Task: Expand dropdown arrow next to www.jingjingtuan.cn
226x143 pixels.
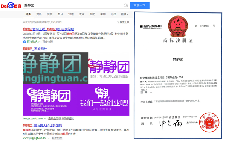Action: tap(49, 138)
